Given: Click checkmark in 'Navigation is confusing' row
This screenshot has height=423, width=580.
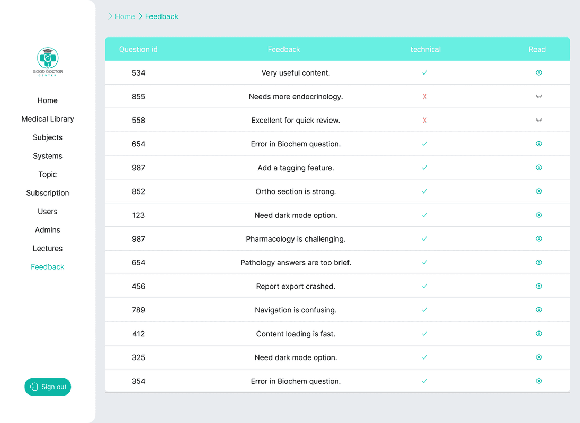Looking at the screenshot, I should pos(424,310).
